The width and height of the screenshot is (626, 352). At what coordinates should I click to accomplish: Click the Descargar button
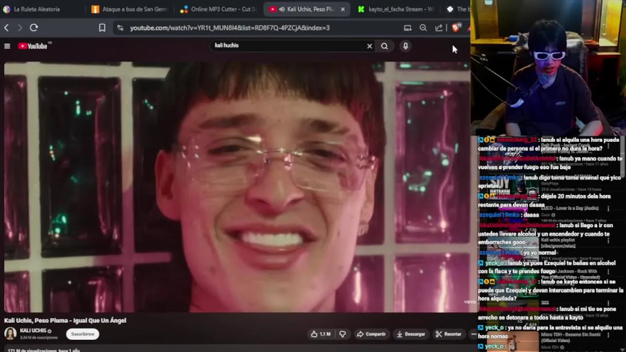pos(411,334)
